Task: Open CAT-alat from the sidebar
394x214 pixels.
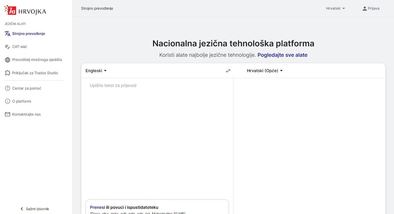Action: 19,47
